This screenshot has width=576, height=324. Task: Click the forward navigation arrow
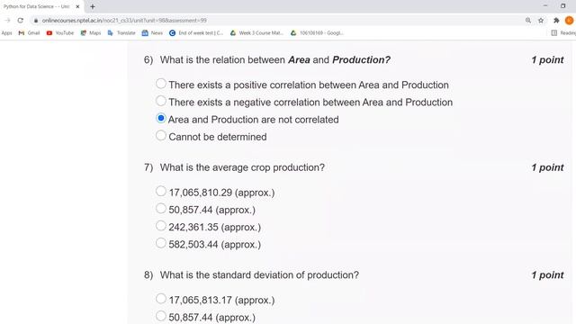point(7,21)
